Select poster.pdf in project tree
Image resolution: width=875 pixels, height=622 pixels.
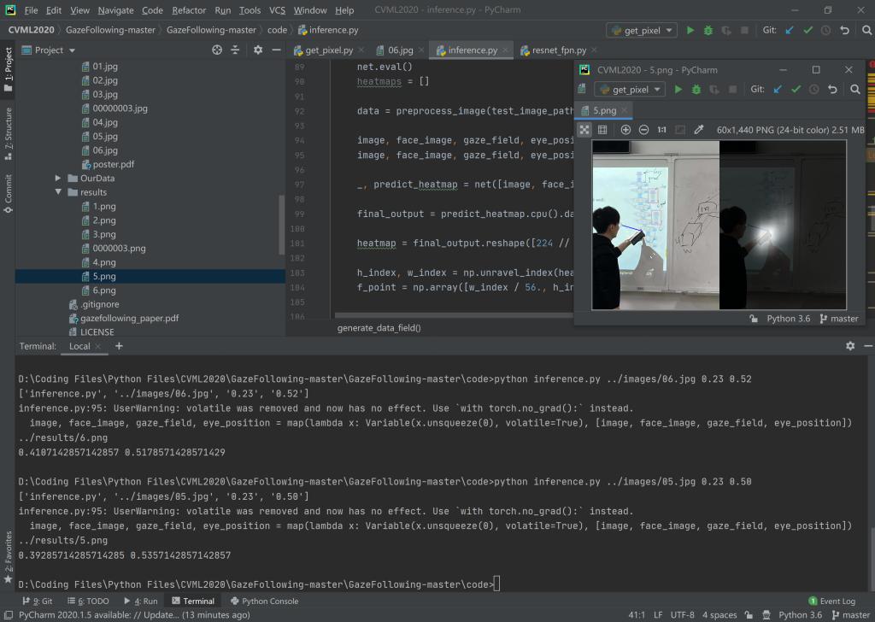[x=114, y=164]
